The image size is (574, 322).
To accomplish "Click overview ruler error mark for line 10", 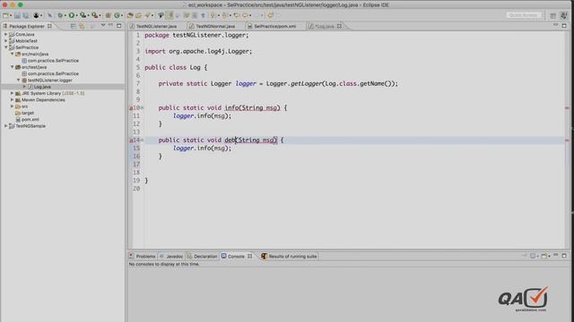I will (x=567, y=108).
